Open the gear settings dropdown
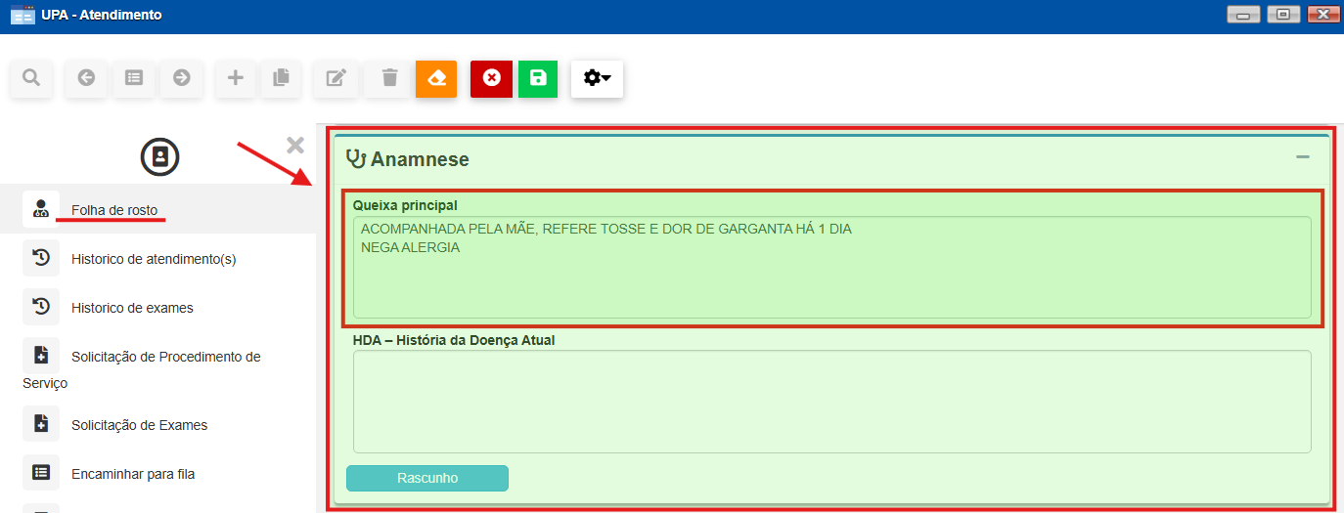Image resolution: width=1344 pixels, height=513 pixels. (597, 78)
